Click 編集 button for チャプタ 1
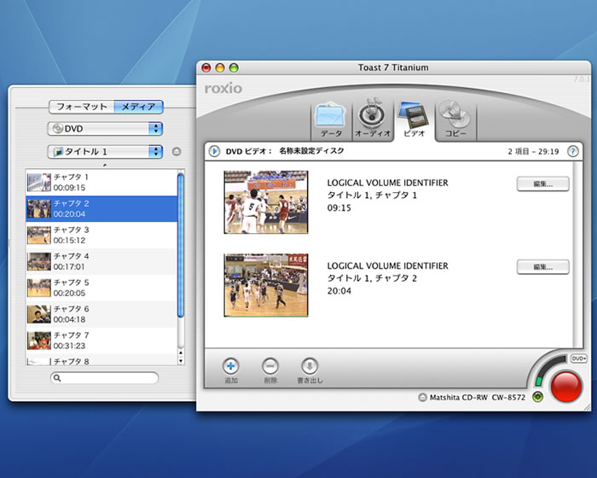597x478 pixels. (x=542, y=184)
